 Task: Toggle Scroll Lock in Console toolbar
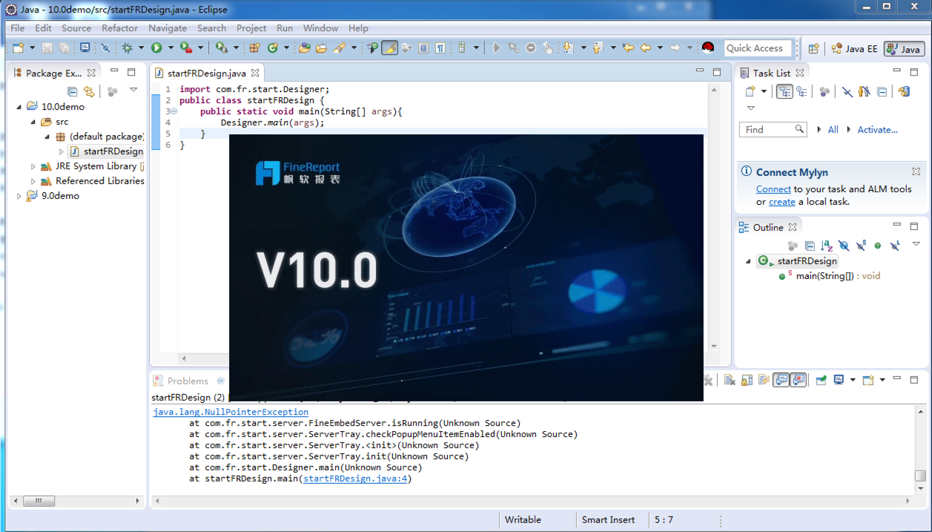click(x=747, y=380)
